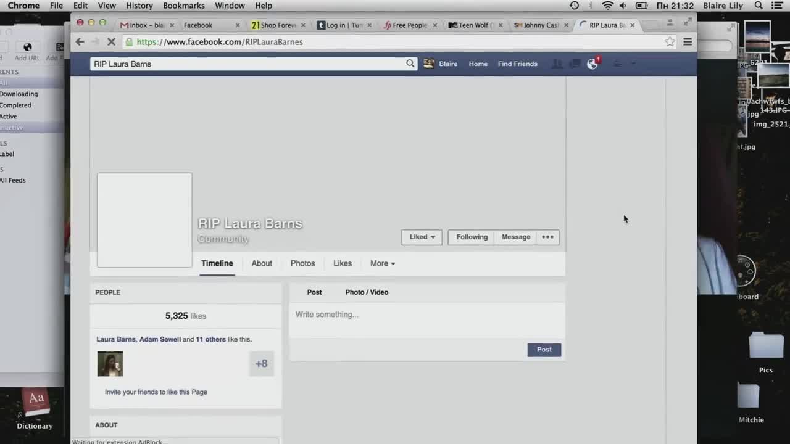Open the macOS Spotlight search icon

(759, 6)
